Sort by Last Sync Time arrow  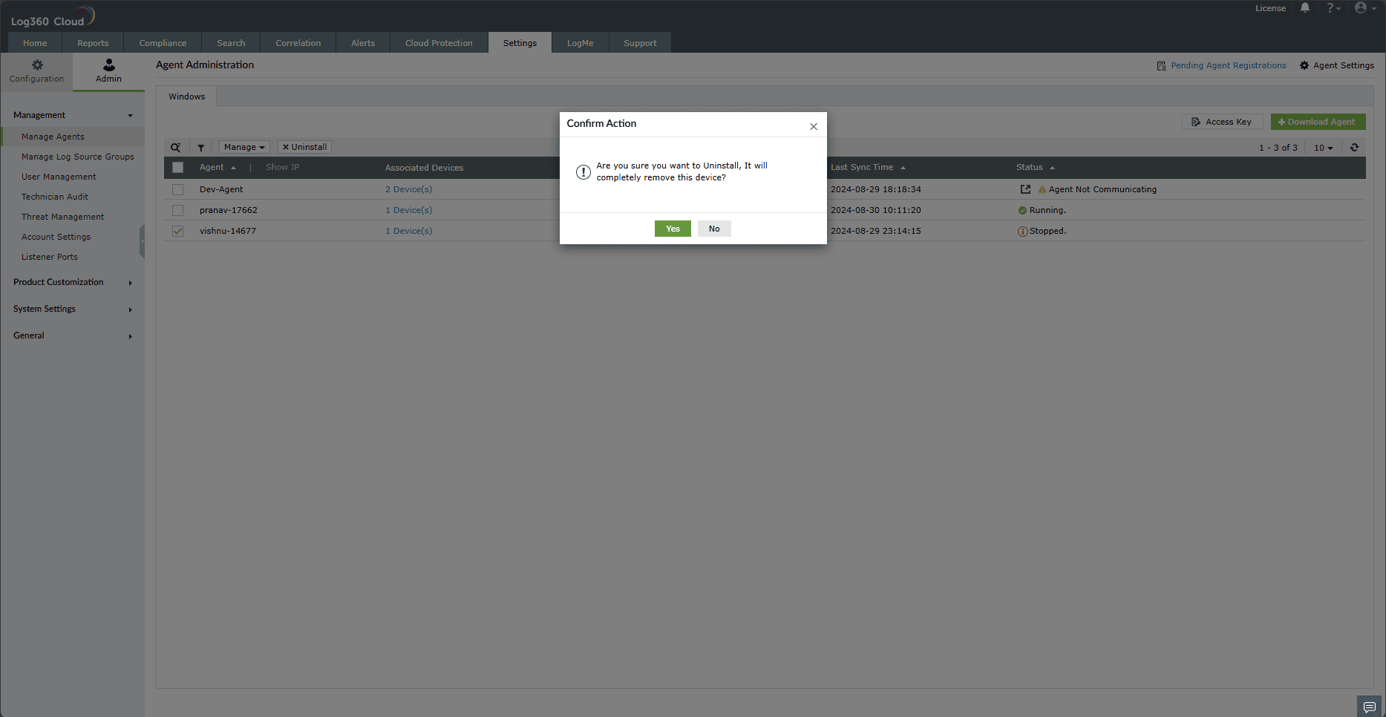pyautogui.click(x=903, y=168)
